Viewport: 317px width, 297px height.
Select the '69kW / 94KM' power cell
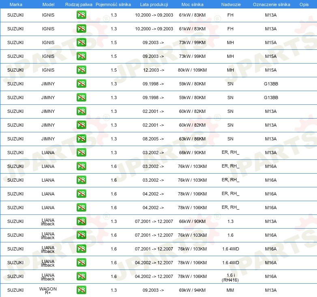click(192, 290)
